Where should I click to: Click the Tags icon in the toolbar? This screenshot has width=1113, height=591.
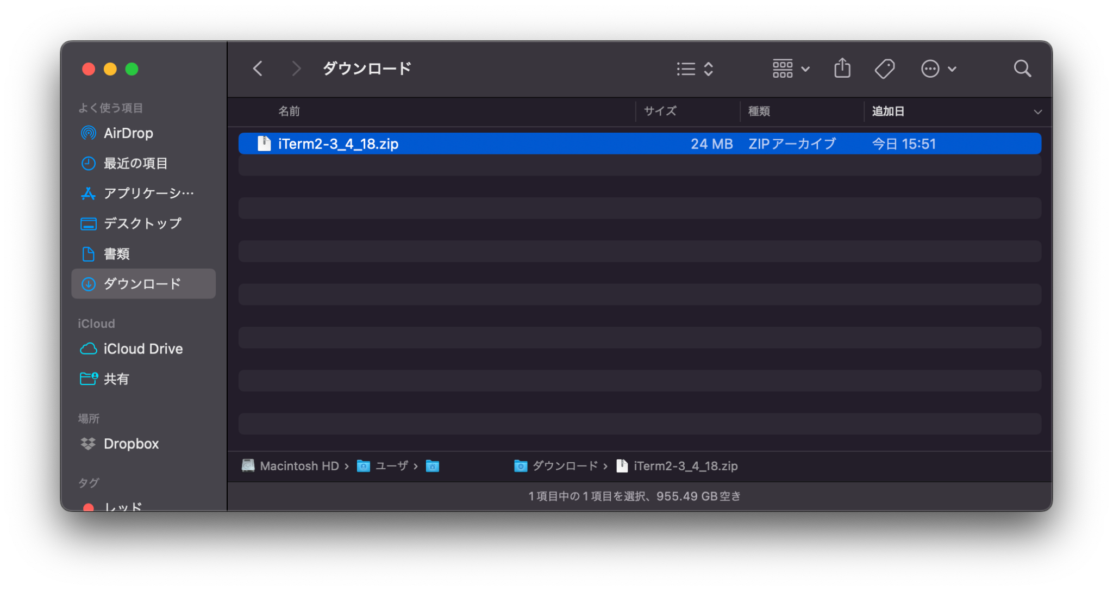tap(884, 68)
